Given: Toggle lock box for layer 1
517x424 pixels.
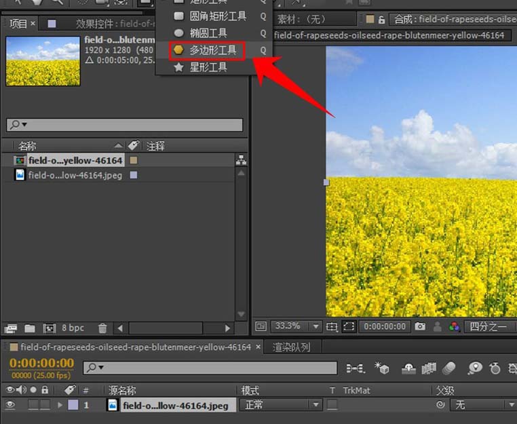Looking at the screenshot, I should [x=45, y=405].
